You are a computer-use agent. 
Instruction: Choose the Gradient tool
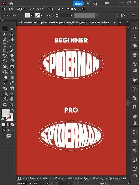tap(12, 78)
